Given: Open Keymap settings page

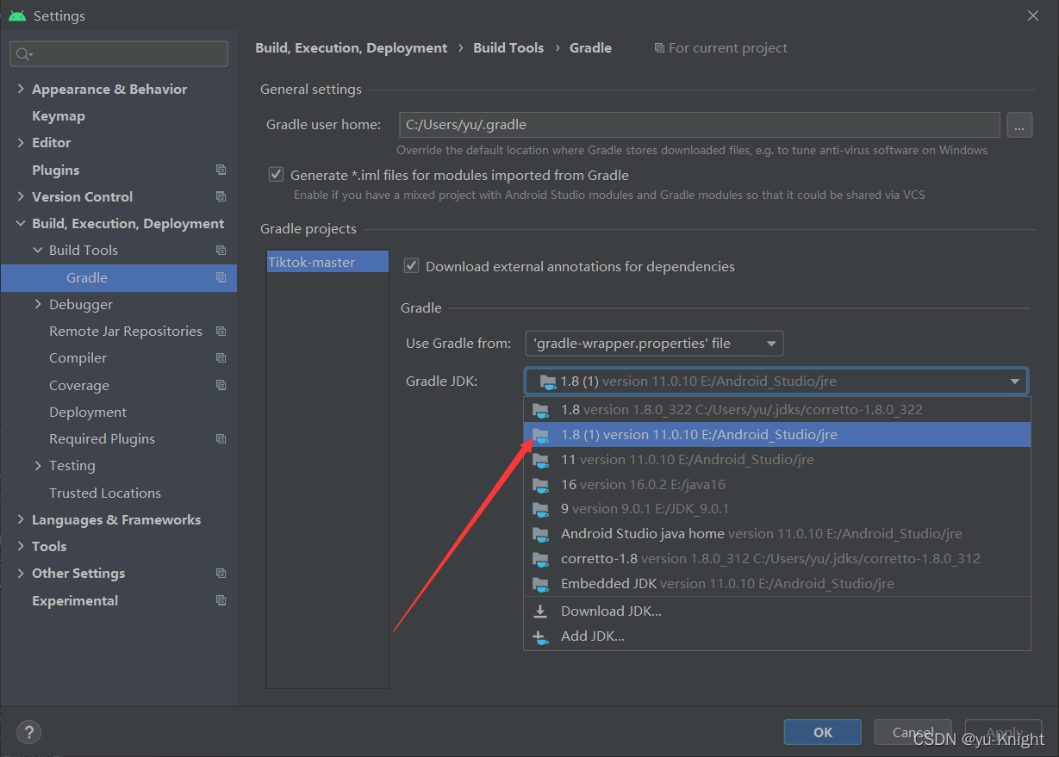Looking at the screenshot, I should tap(59, 116).
